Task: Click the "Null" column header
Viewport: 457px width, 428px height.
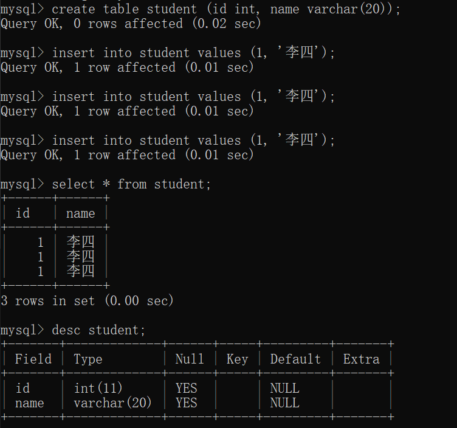Action: (x=190, y=359)
